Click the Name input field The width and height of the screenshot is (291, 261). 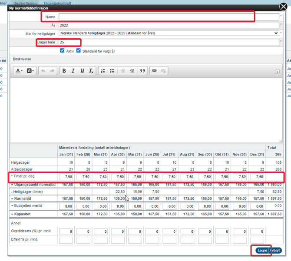click(x=169, y=17)
